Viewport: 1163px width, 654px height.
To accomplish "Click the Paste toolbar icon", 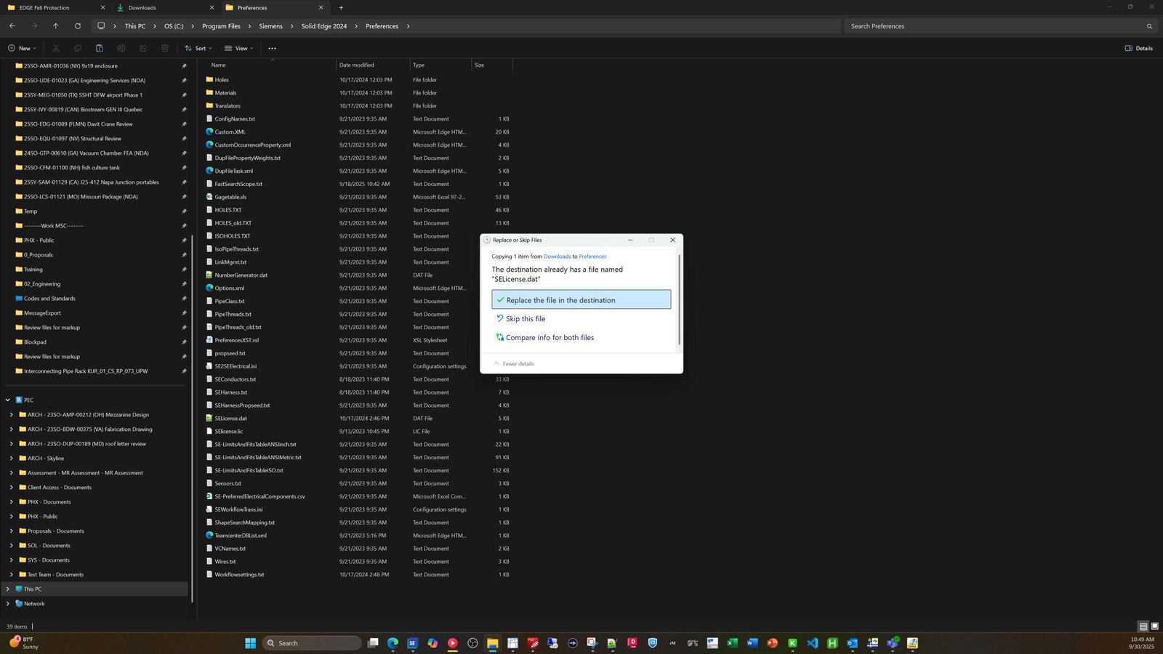I will coord(100,49).
